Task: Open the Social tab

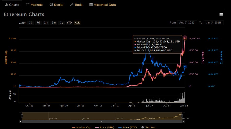Action: [x=57, y=5]
